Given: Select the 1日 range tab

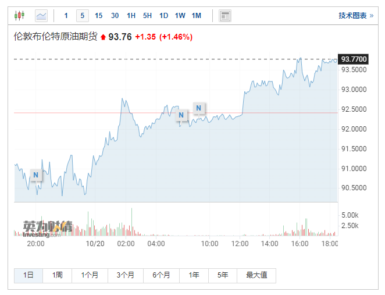Looking at the screenshot, I should click(28, 275).
